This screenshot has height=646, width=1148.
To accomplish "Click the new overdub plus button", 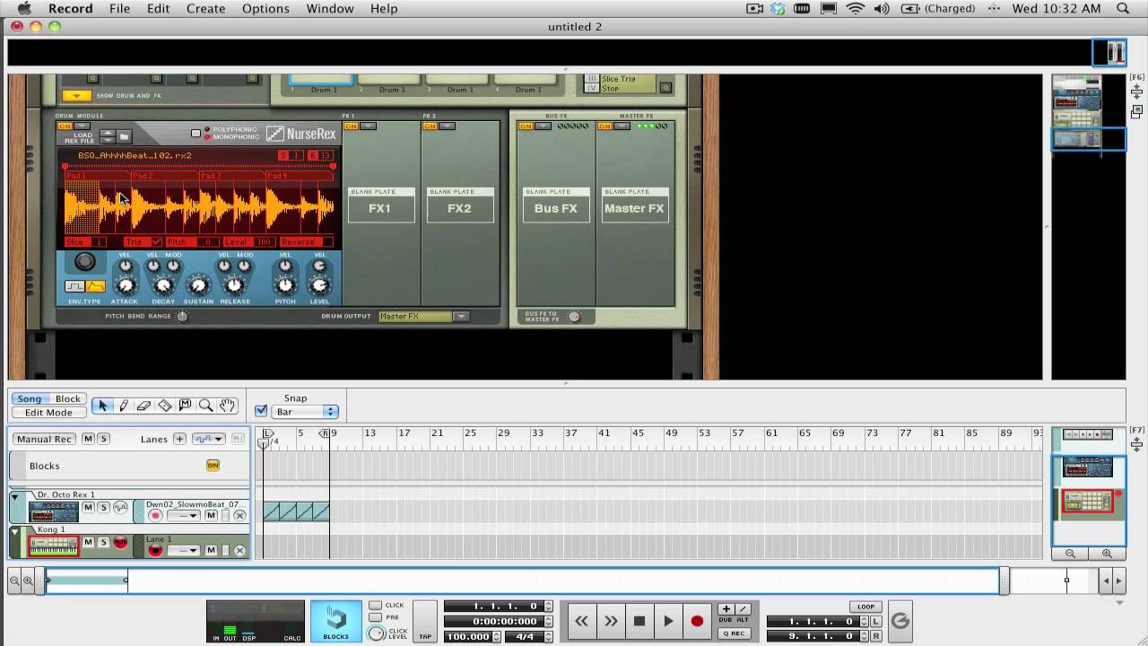I will point(726,609).
